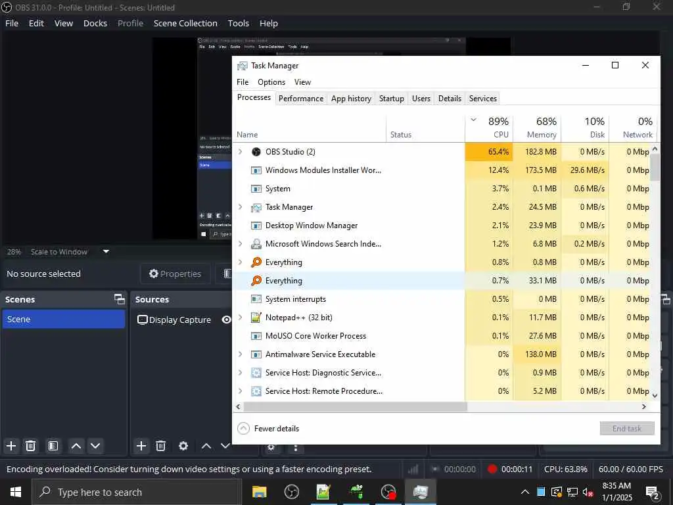673x505 pixels.
Task: Open Task Manager Options menu
Action: point(271,82)
